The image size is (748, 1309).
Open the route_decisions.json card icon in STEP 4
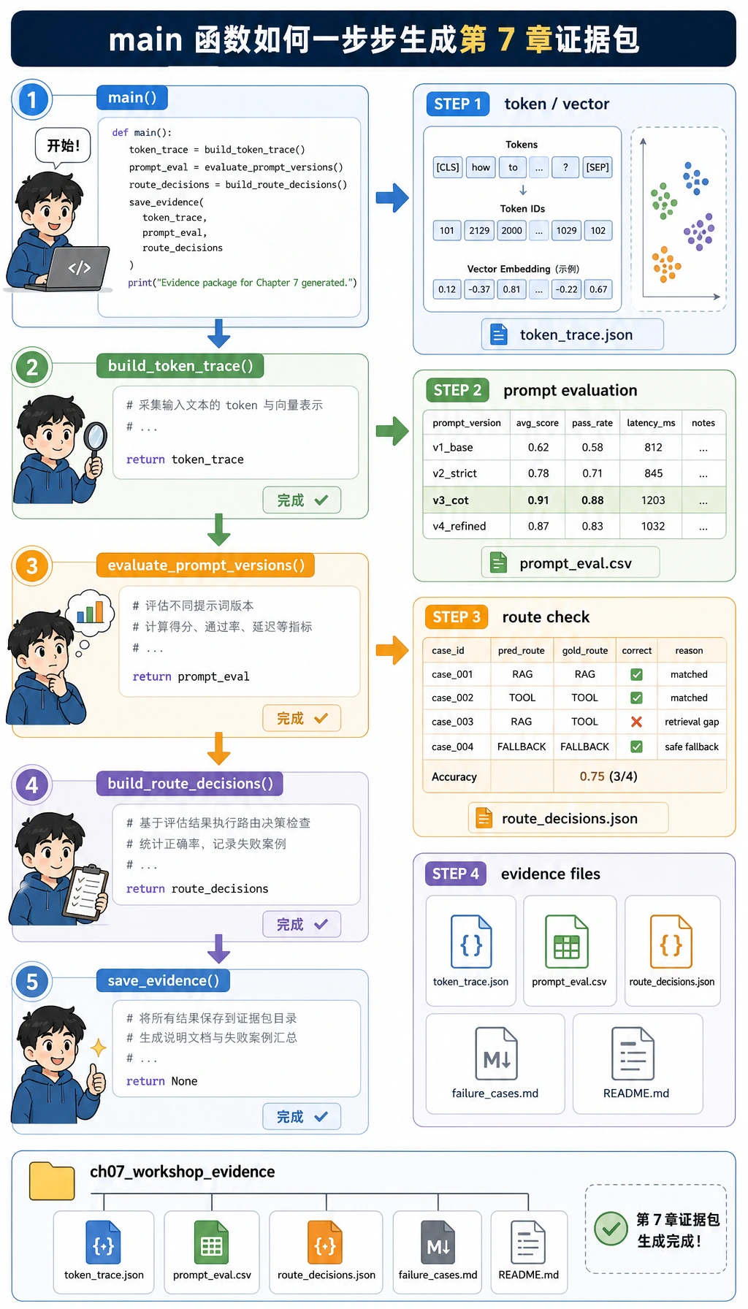pos(671,942)
